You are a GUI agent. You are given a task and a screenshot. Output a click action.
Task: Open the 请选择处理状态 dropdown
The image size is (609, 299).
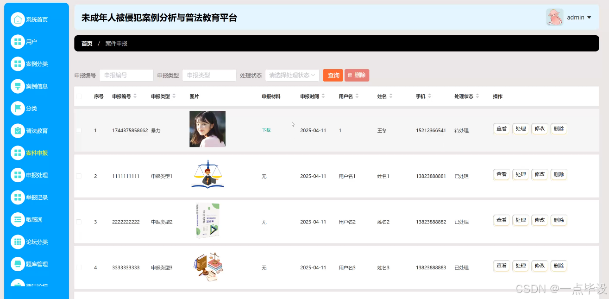[292, 75]
